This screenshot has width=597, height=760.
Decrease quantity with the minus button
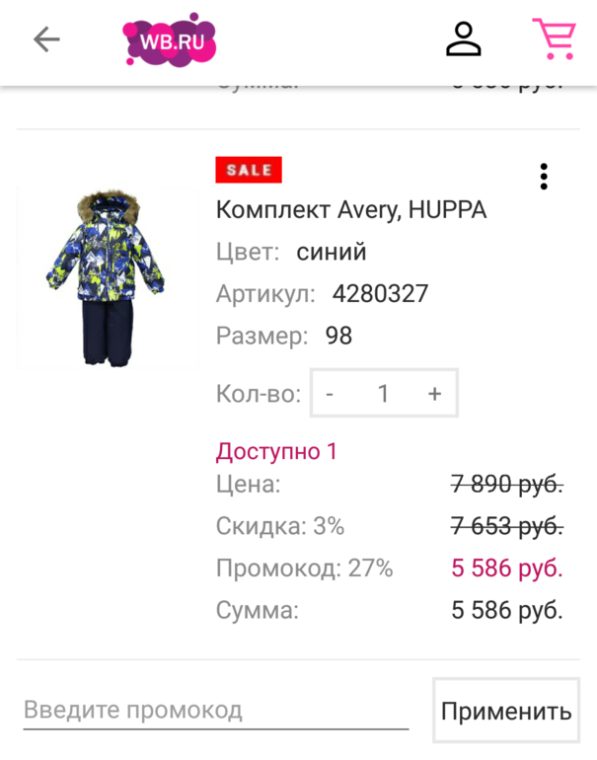[330, 393]
